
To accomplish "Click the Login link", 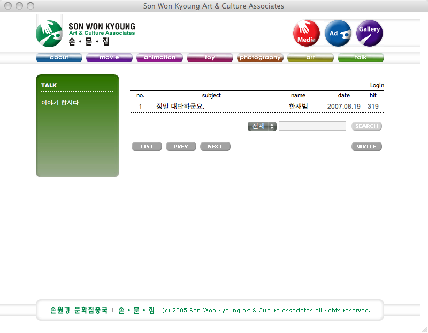I will click(x=377, y=86).
